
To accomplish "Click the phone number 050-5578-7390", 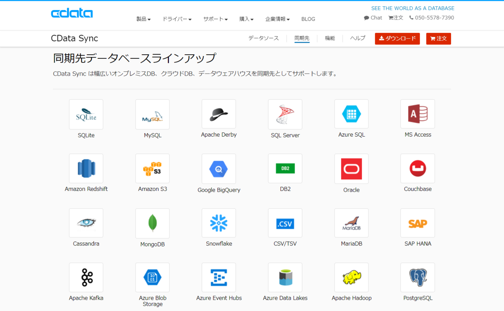I will click(432, 18).
